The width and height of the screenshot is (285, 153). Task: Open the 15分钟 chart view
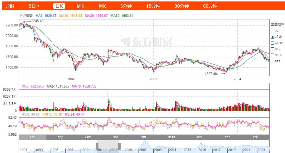[153, 6]
